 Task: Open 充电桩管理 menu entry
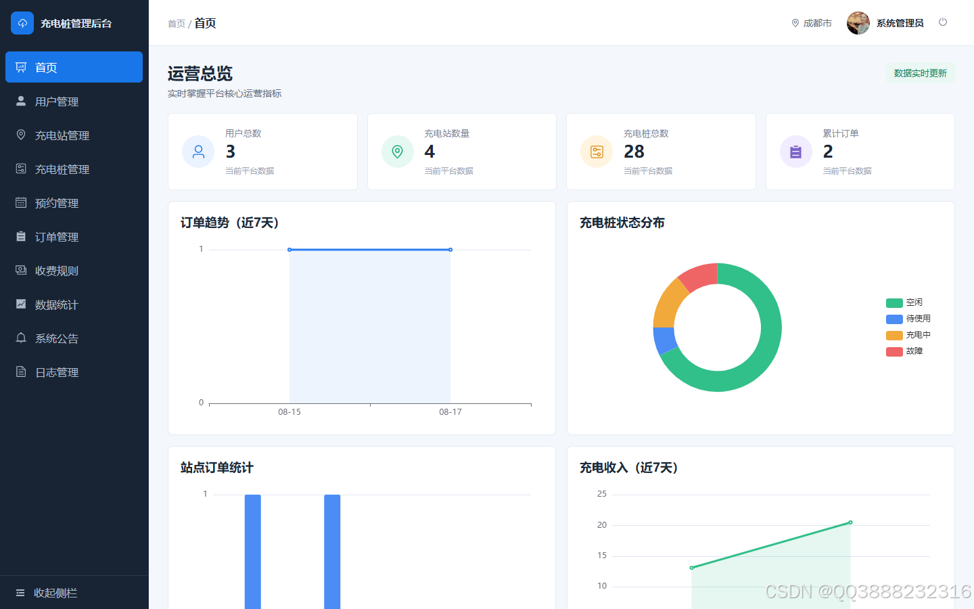point(74,168)
